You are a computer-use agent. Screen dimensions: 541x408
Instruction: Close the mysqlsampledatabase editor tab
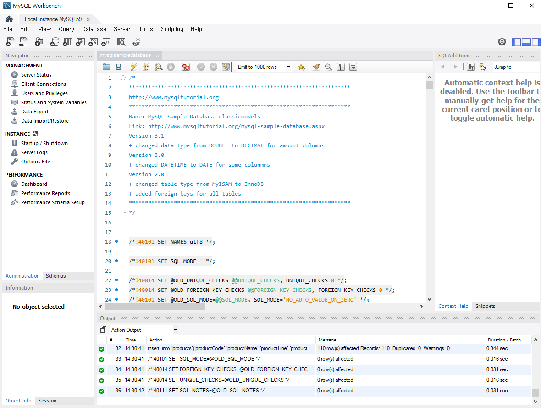point(158,56)
